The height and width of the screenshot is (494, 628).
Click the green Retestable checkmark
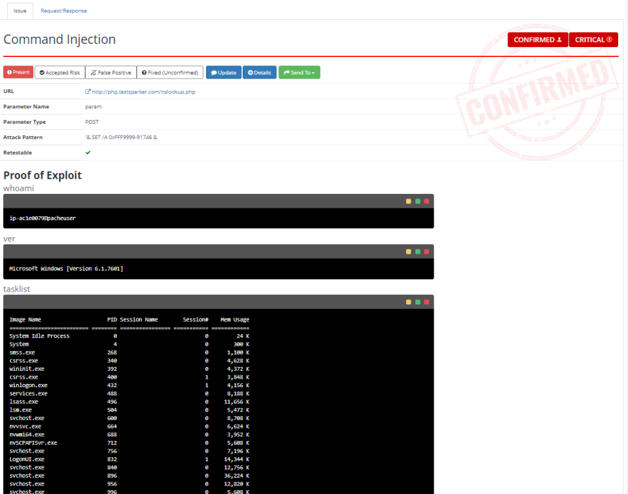click(88, 152)
